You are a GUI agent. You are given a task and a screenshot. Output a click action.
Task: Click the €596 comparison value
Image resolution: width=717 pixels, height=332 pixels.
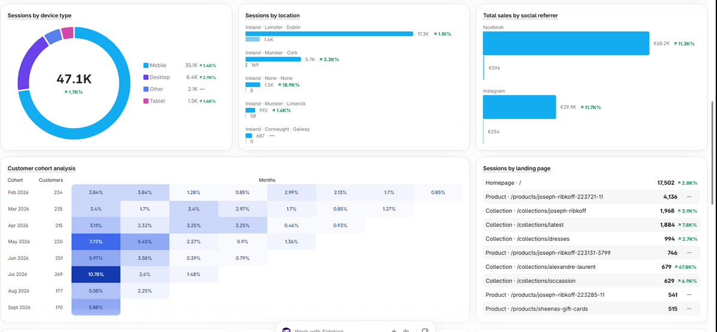pyautogui.click(x=494, y=68)
